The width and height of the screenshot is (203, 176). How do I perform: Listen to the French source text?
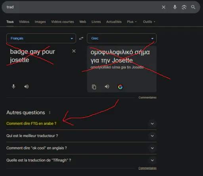(x=26, y=87)
